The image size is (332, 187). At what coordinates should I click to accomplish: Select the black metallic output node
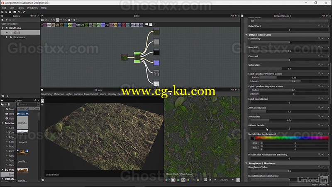click(x=156, y=52)
